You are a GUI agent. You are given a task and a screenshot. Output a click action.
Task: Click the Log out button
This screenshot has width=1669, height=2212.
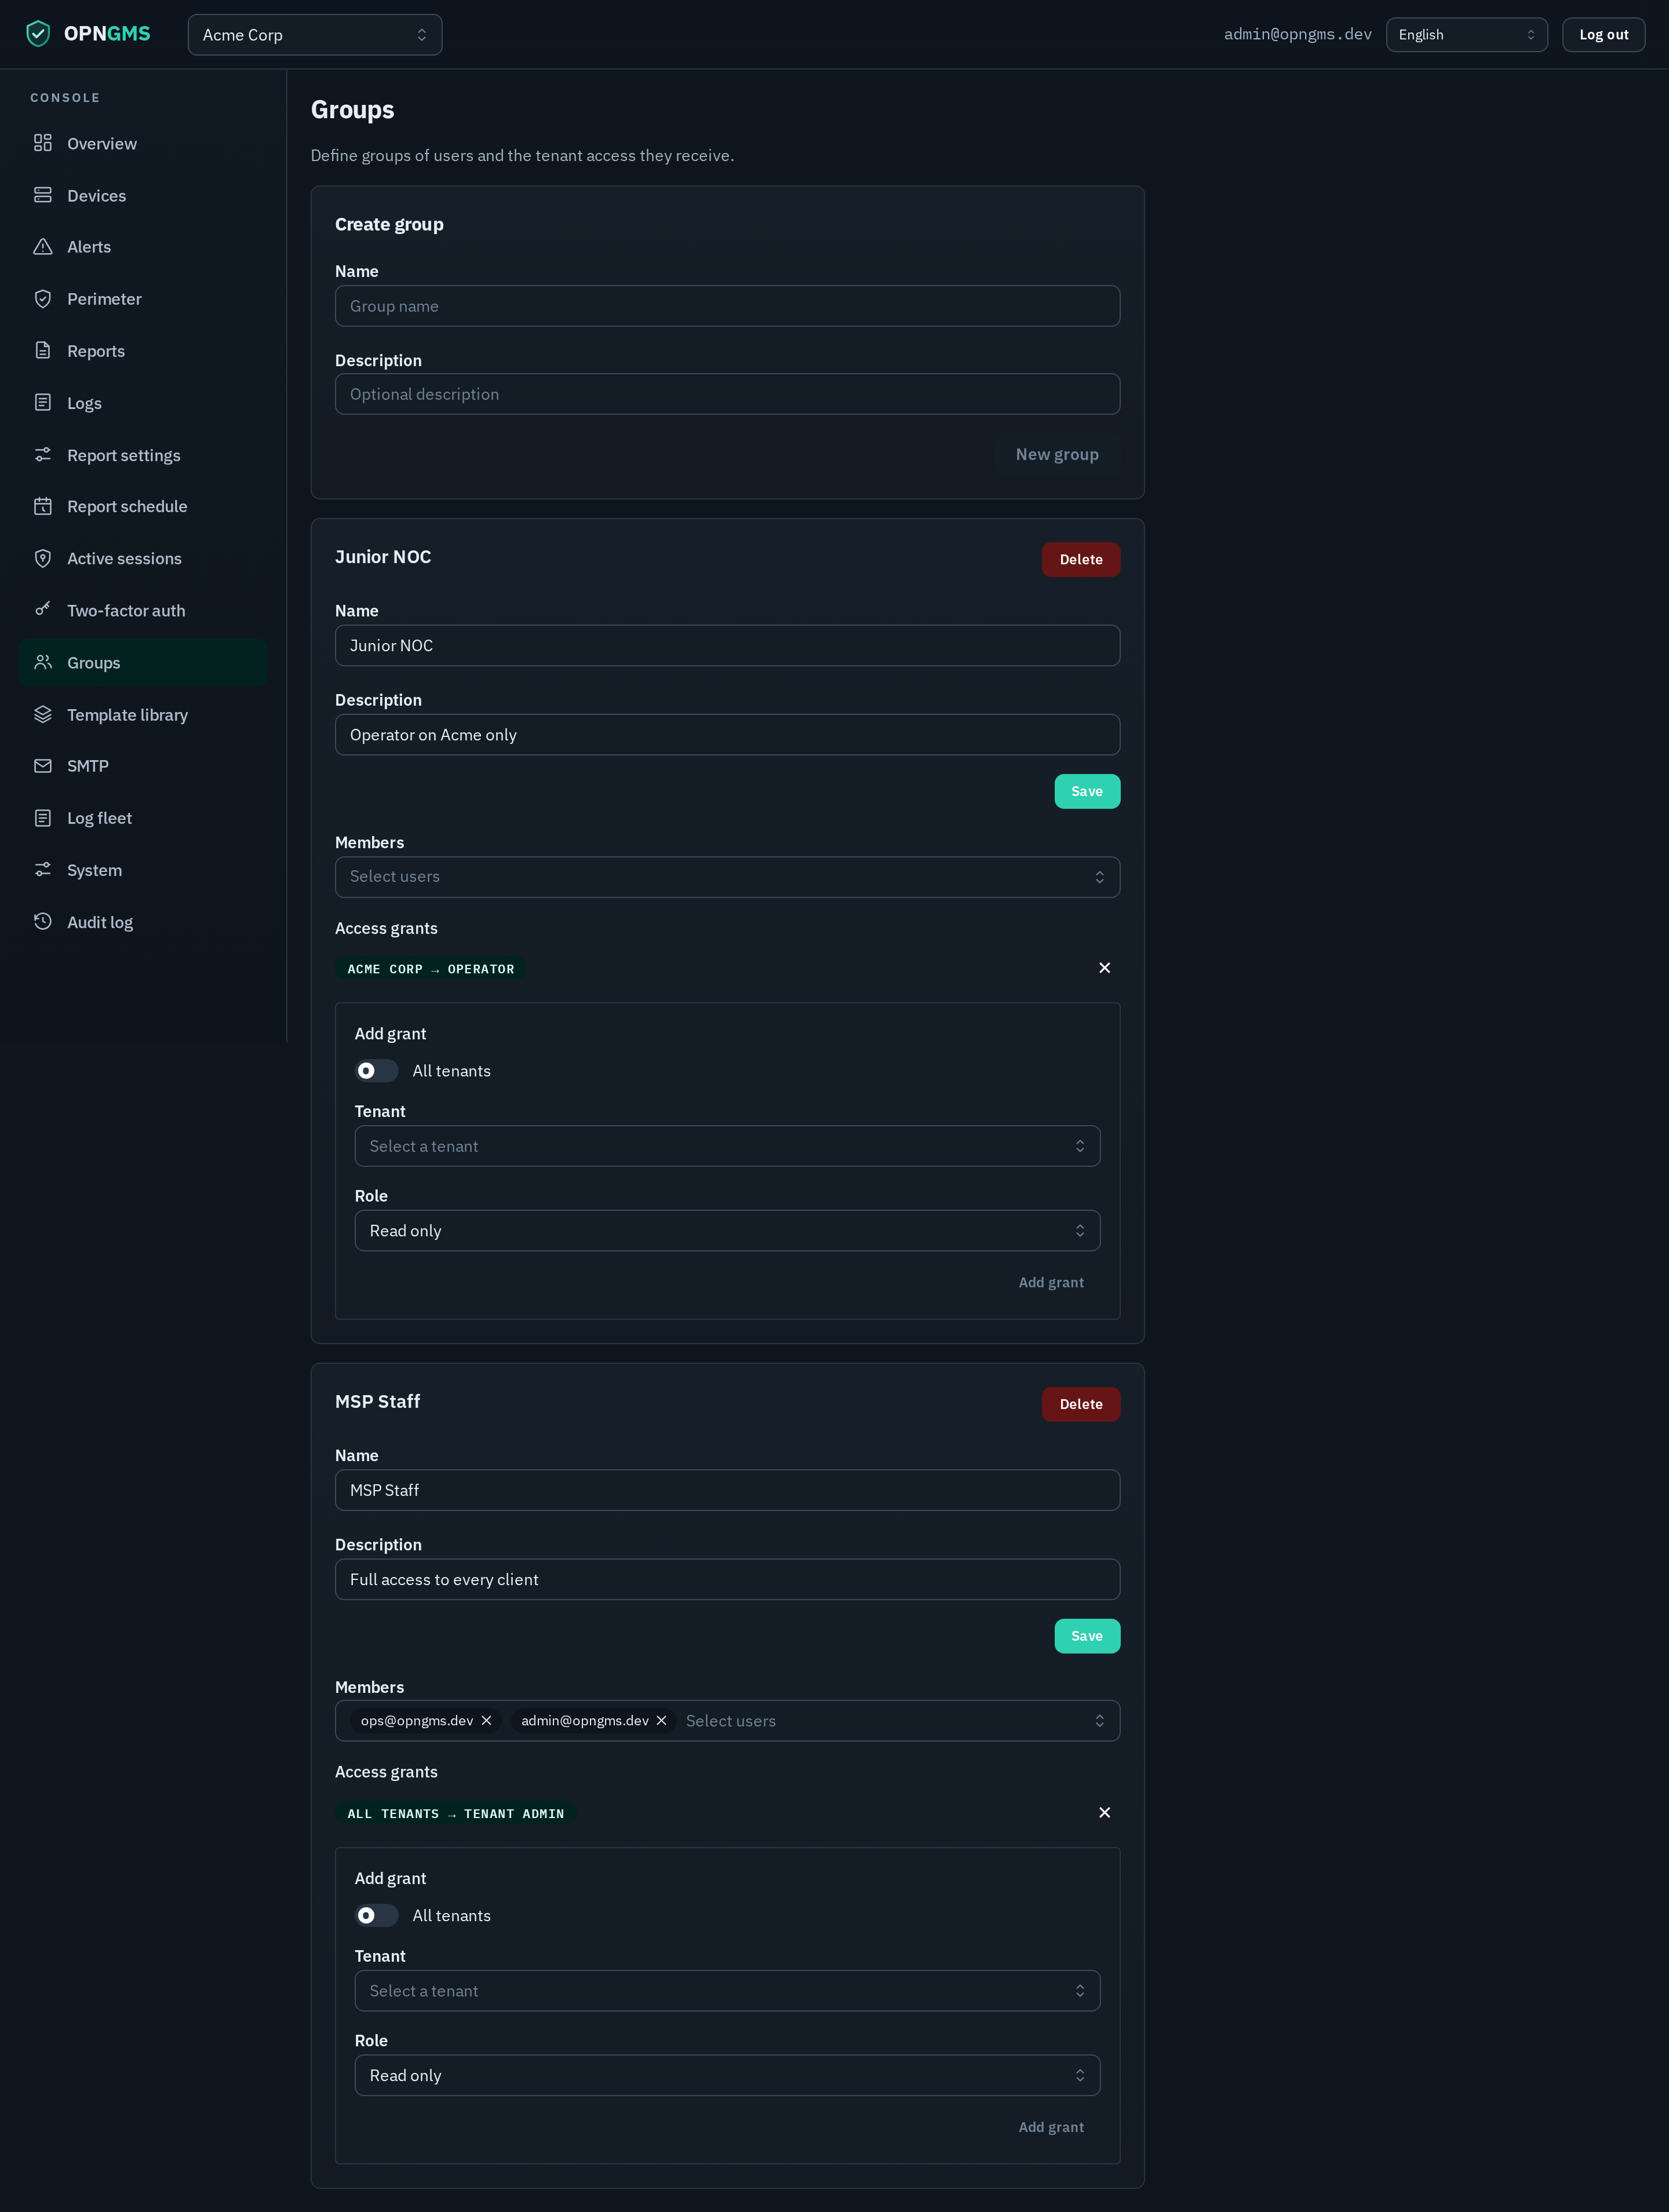pyautogui.click(x=1603, y=35)
